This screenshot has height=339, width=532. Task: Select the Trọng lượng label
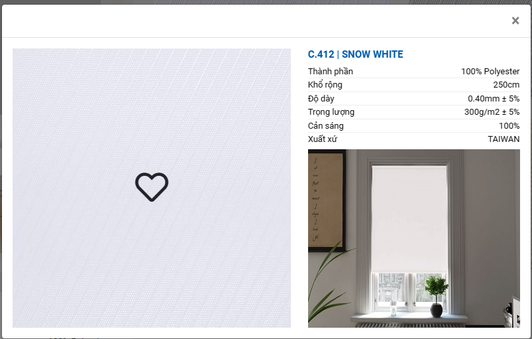[x=331, y=112]
